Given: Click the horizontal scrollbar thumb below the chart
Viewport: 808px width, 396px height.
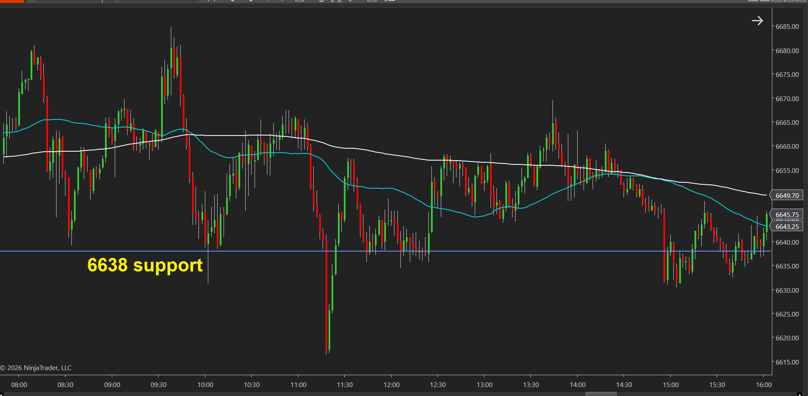Looking at the screenshot, I should click(x=601, y=394).
